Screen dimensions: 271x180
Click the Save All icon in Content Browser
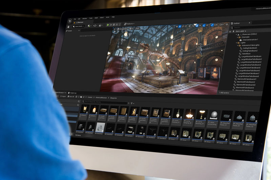click(68, 97)
